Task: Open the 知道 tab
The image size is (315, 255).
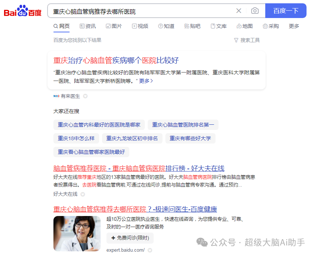Action: pyautogui.click(x=166, y=26)
